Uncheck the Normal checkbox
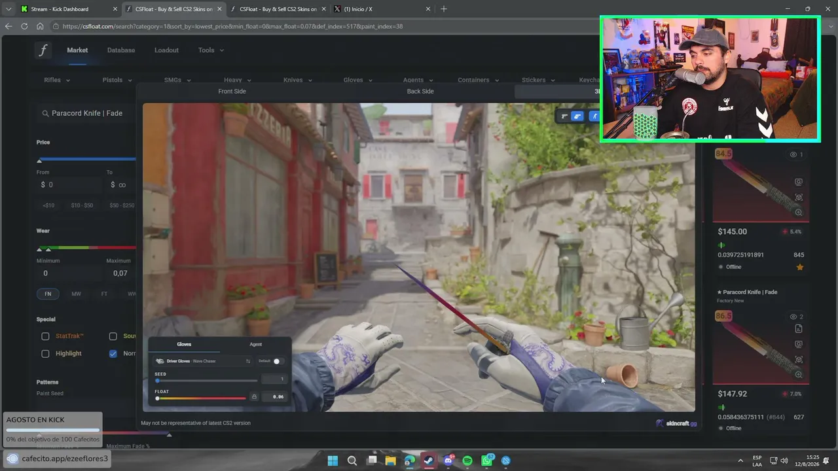838x471 pixels. 113,354
